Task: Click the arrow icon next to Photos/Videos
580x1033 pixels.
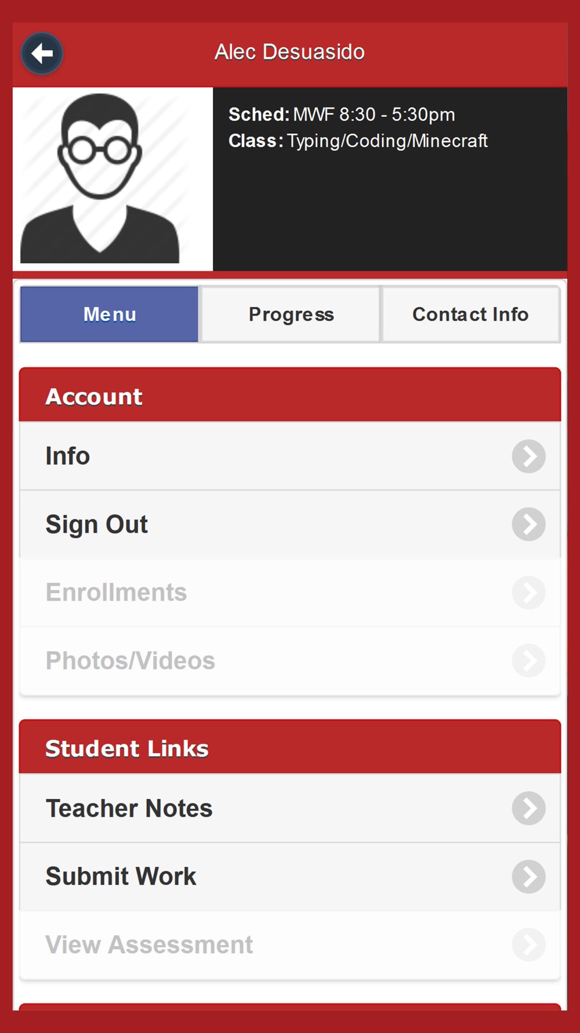Action: (528, 661)
